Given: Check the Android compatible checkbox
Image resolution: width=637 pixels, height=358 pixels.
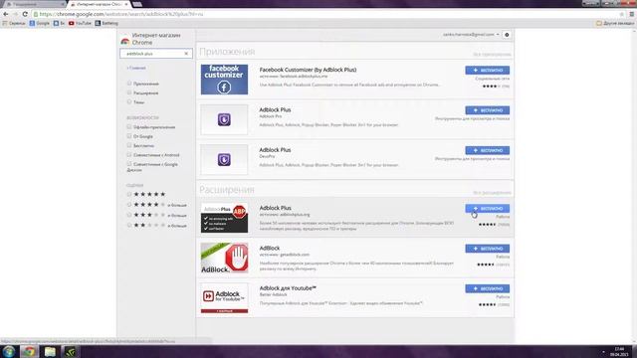Looking at the screenshot, I should [129, 155].
